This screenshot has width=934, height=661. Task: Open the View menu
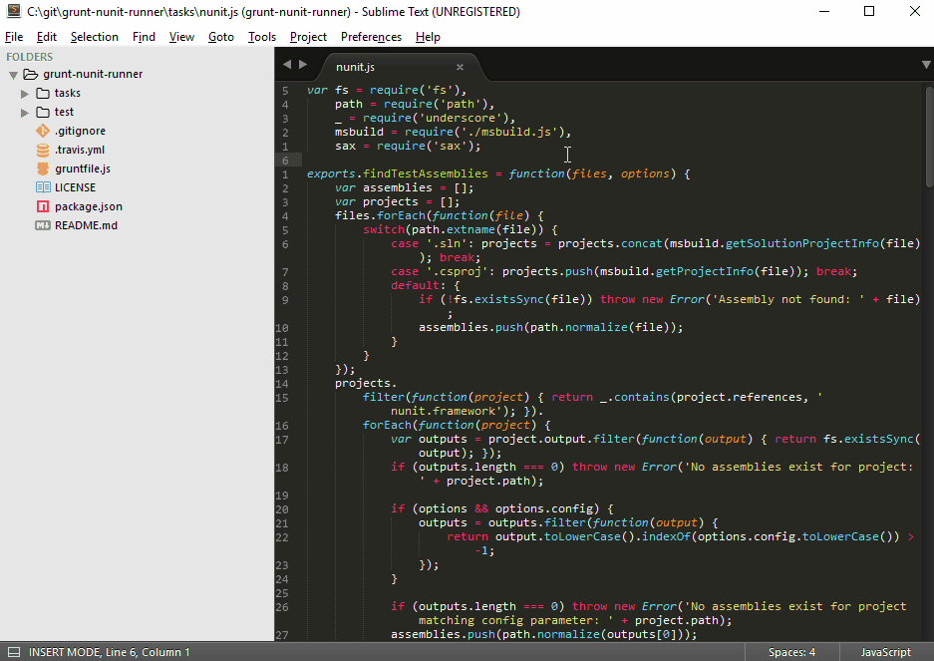(181, 37)
